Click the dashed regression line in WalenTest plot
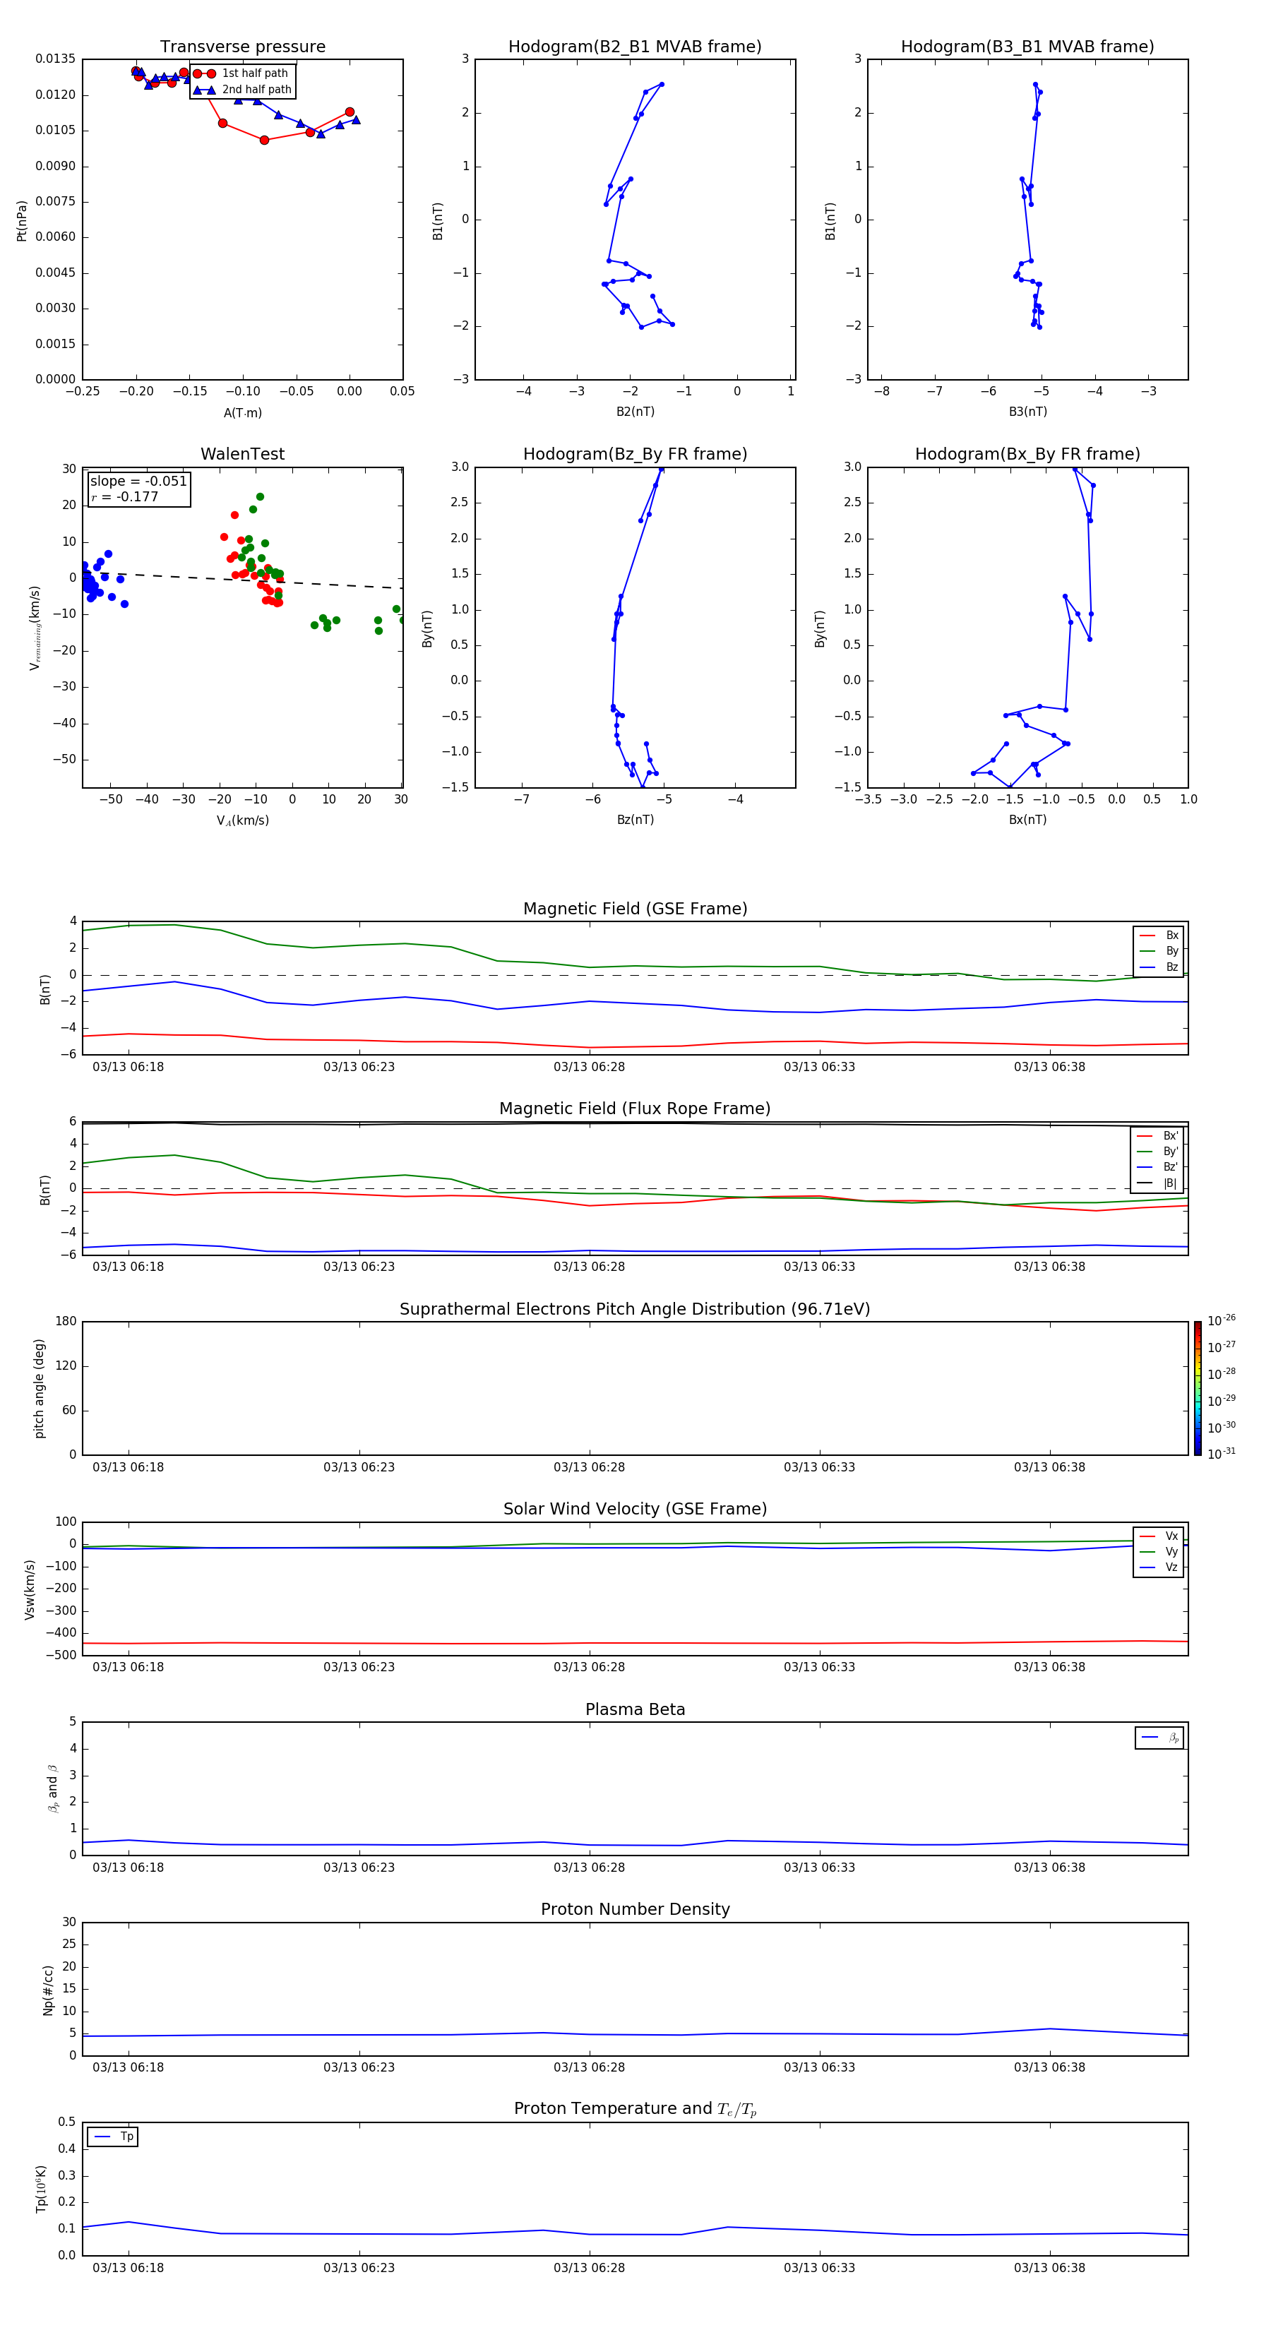1271x2330 pixels. click(242, 580)
